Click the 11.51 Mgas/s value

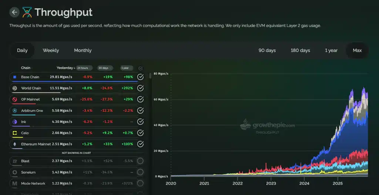[61, 88]
